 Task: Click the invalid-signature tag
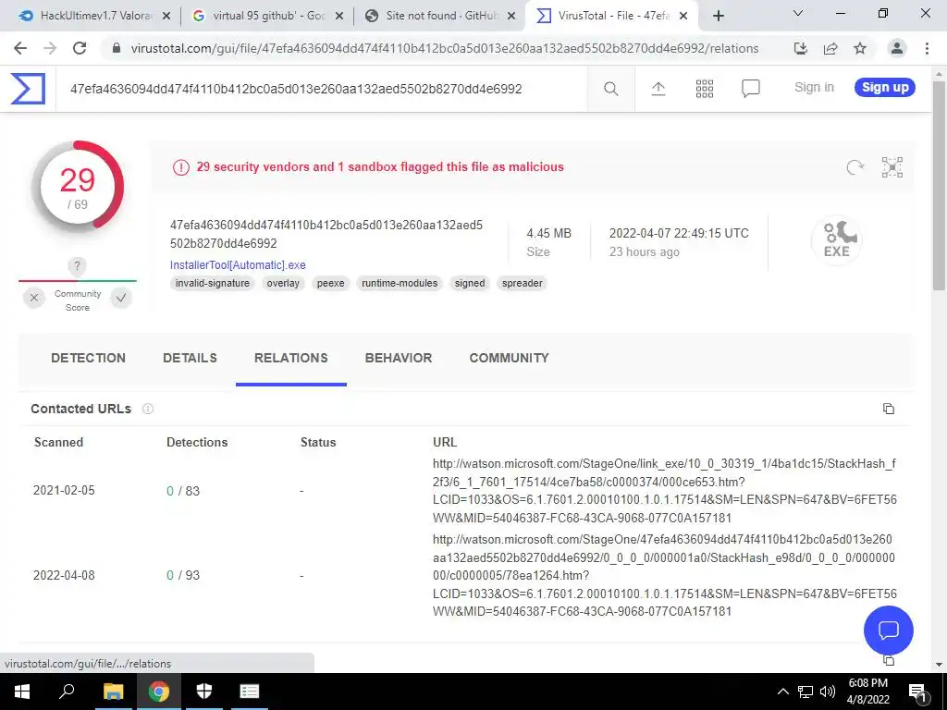(213, 283)
